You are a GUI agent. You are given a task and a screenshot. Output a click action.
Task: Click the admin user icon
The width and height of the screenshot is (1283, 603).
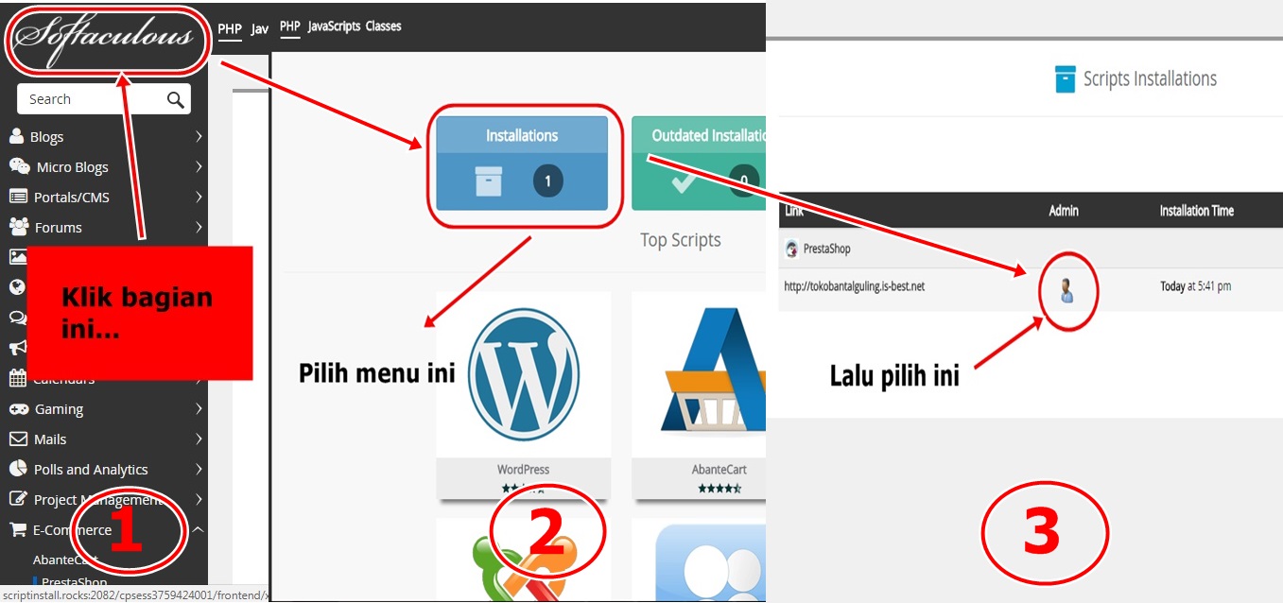[1066, 291]
